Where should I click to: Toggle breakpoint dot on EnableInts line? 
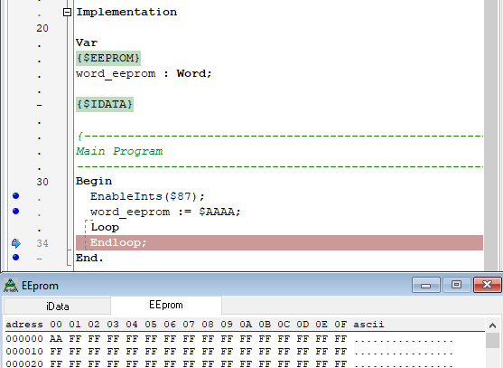[15, 195]
